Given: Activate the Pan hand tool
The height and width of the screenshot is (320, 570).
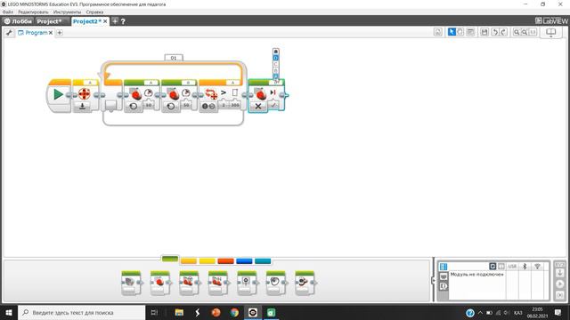Looking at the screenshot, I should pos(460,32).
